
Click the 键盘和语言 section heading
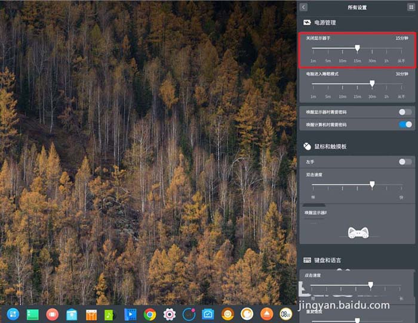point(327,260)
